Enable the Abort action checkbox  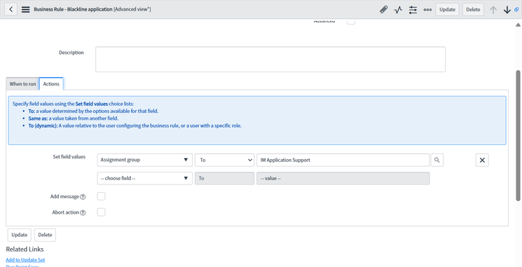tap(101, 212)
